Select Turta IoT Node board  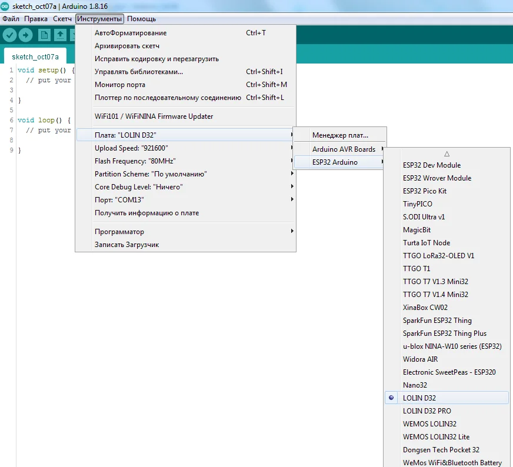447,243
